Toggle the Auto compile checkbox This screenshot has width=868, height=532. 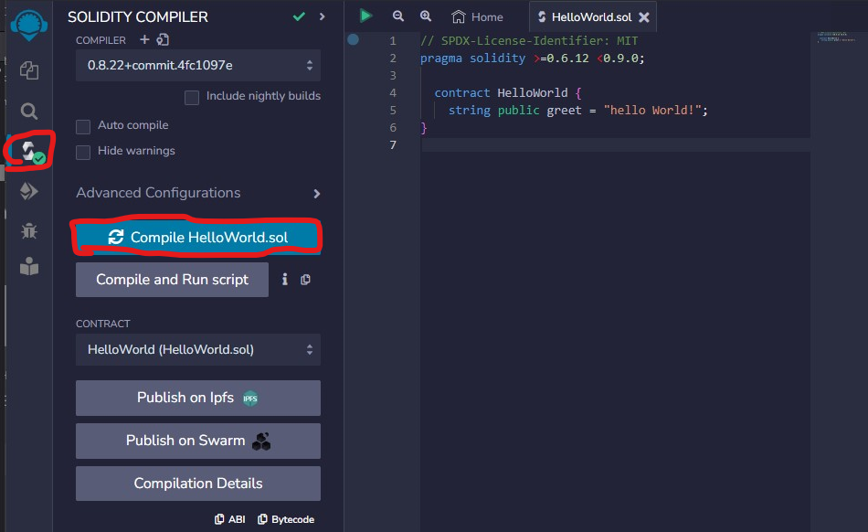tap(83, 126)
